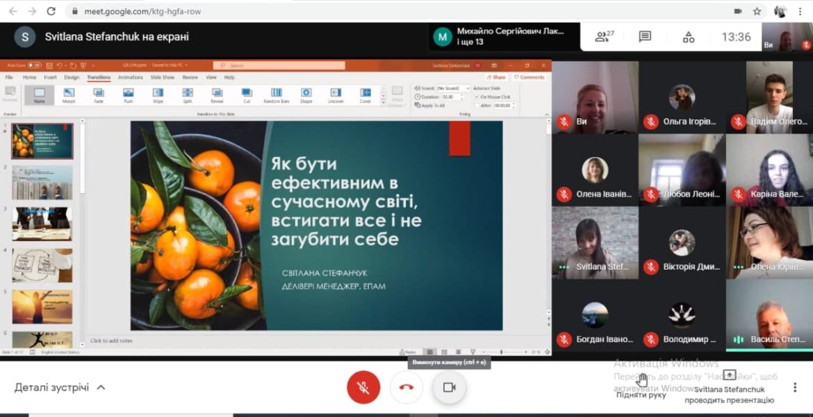813x417 pixels.
Task: Go back in the browser
Action: [13, 11]
